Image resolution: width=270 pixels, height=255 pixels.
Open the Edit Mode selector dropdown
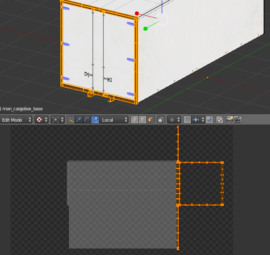[x=16, y=120]
